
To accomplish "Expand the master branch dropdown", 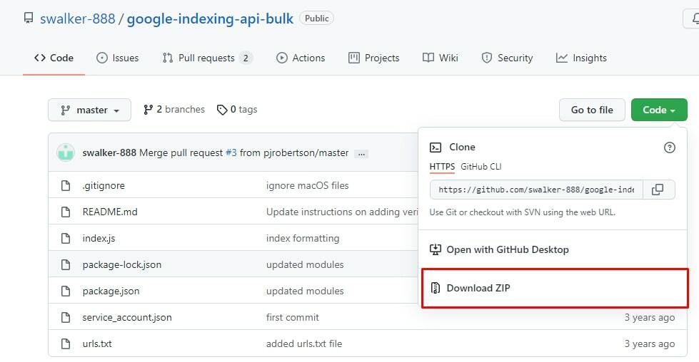I will 89,110.
